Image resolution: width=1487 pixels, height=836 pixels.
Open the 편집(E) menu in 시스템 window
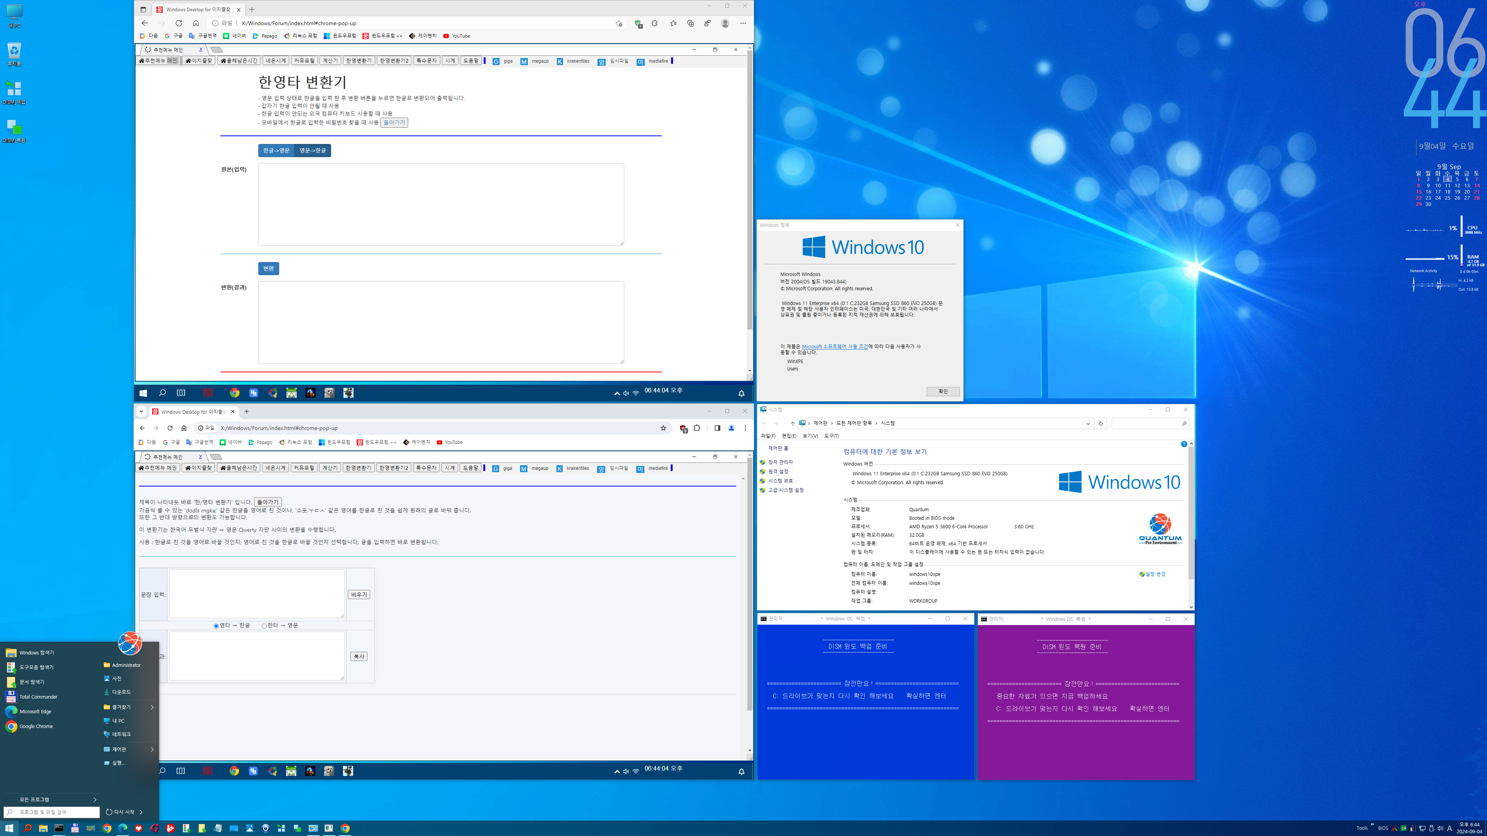click(x=789, y=435)
